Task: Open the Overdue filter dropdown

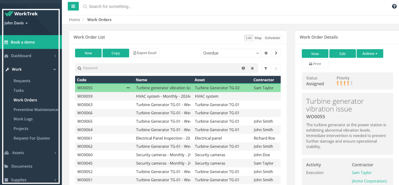Action: pyautogui.click(x=231, y=53)
